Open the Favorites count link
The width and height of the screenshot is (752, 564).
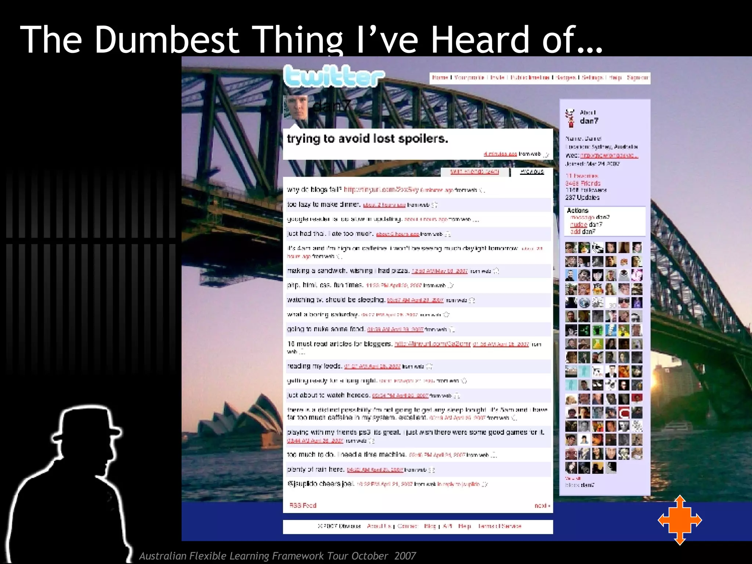coord(582,176)
